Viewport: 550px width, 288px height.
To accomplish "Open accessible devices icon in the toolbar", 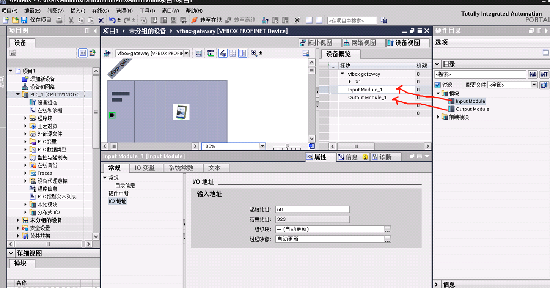I will pyautogui.click(x=266, y=20).
